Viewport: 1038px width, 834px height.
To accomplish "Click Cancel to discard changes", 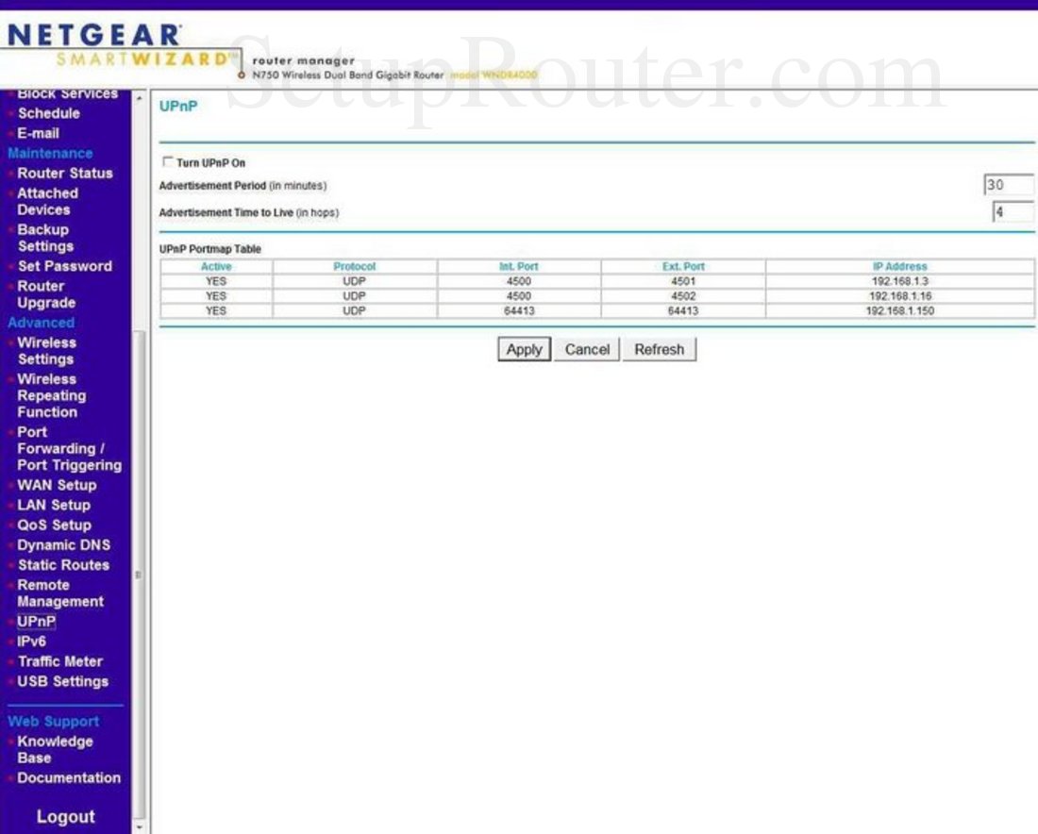I will [586, 349].
